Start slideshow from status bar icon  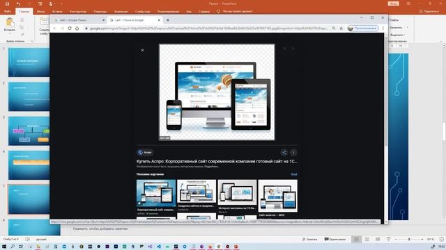pos(388,240)
